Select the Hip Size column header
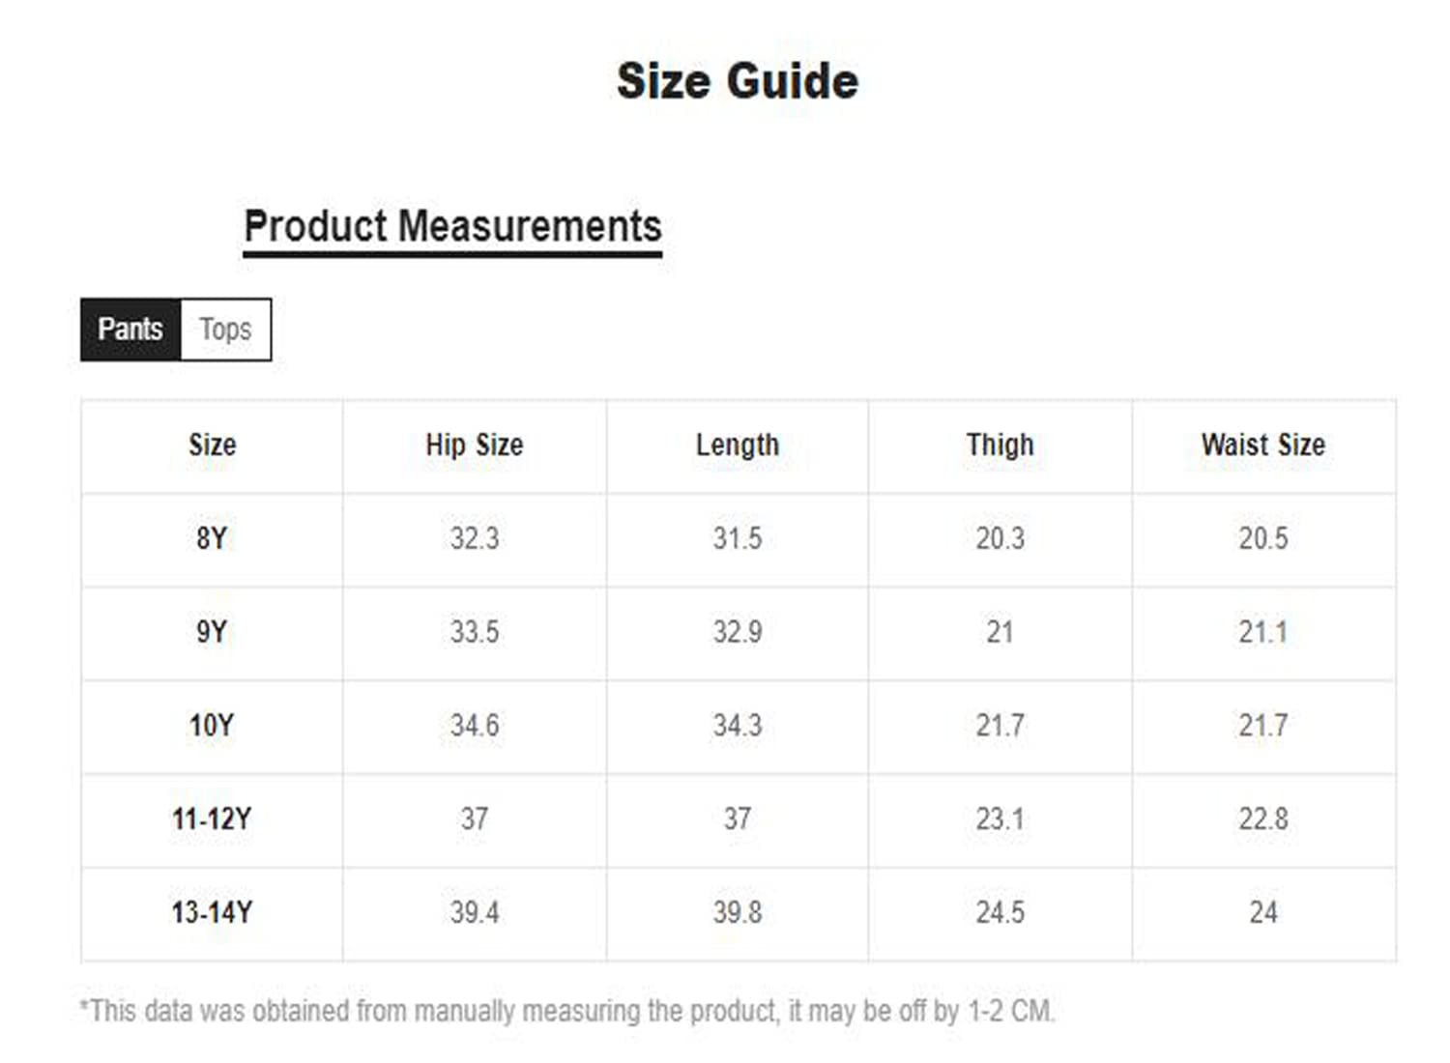 click(475, 445)
